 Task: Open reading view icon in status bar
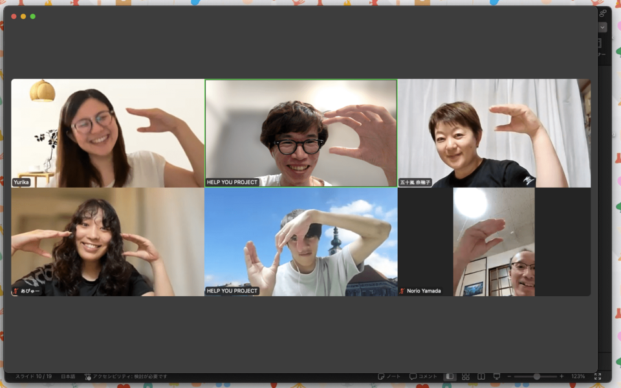point(481,376)
